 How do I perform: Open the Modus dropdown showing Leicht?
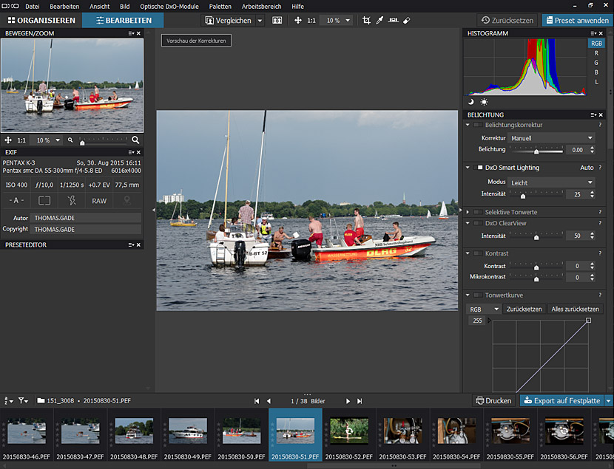(x=552, y=182)
